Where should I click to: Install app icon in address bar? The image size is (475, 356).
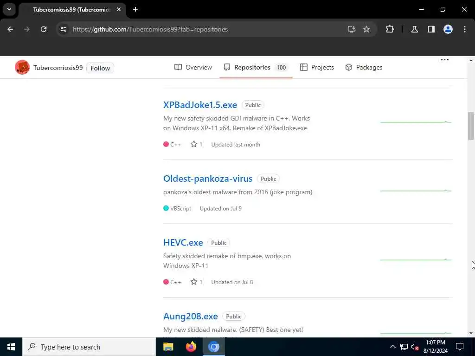[352, 29]
